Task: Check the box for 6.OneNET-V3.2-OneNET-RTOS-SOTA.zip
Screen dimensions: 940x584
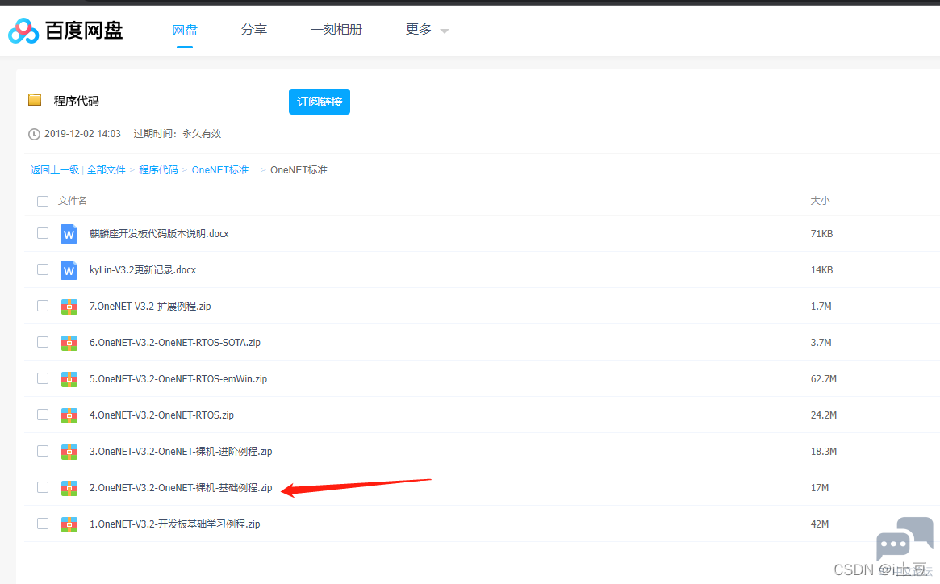Action: (43, 342)
